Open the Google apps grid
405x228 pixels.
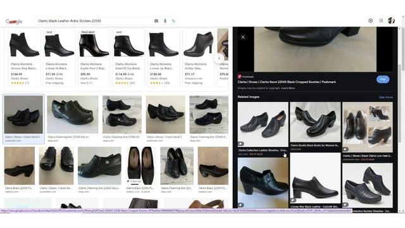(x=381, y=21)
